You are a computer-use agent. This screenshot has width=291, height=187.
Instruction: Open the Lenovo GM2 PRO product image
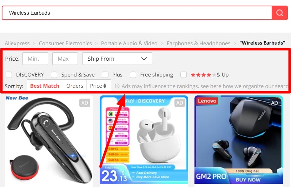[239, 140]
